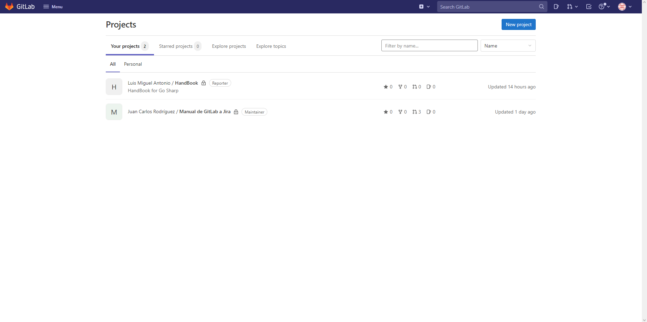647x322 pixels.
Task: Click the HandBook for Go Sharp description
Action: pyautogui.click(x=153, y=90)
